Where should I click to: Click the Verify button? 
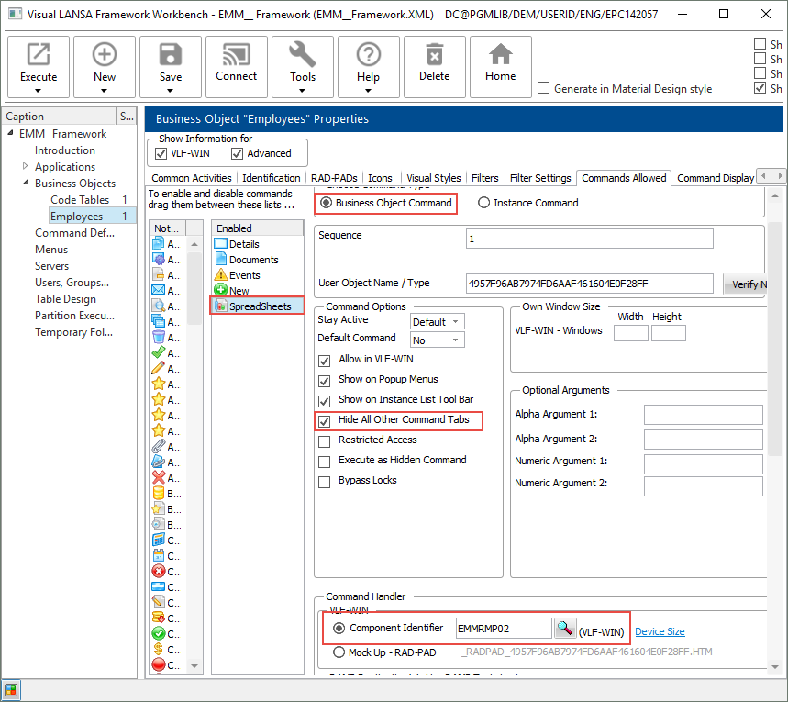pyautogui.click(x=748, y=284)
